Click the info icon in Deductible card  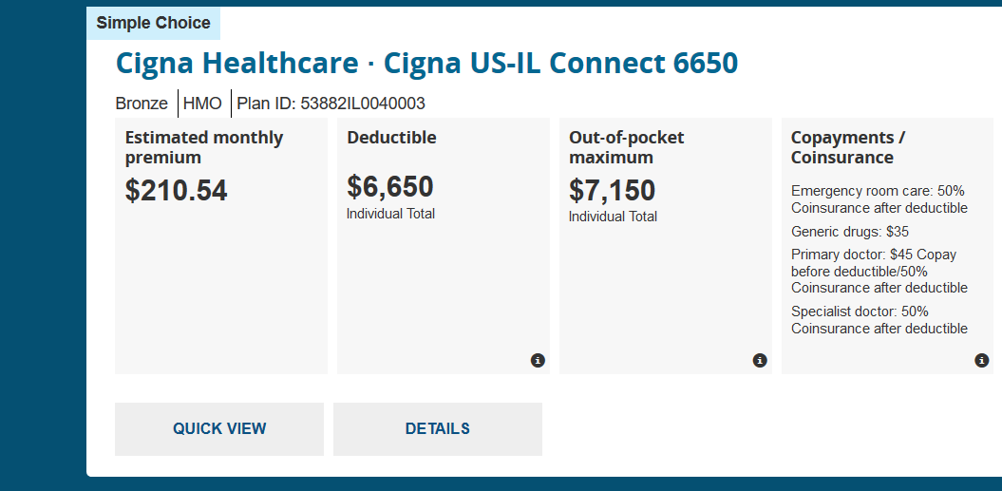(538, 360)
